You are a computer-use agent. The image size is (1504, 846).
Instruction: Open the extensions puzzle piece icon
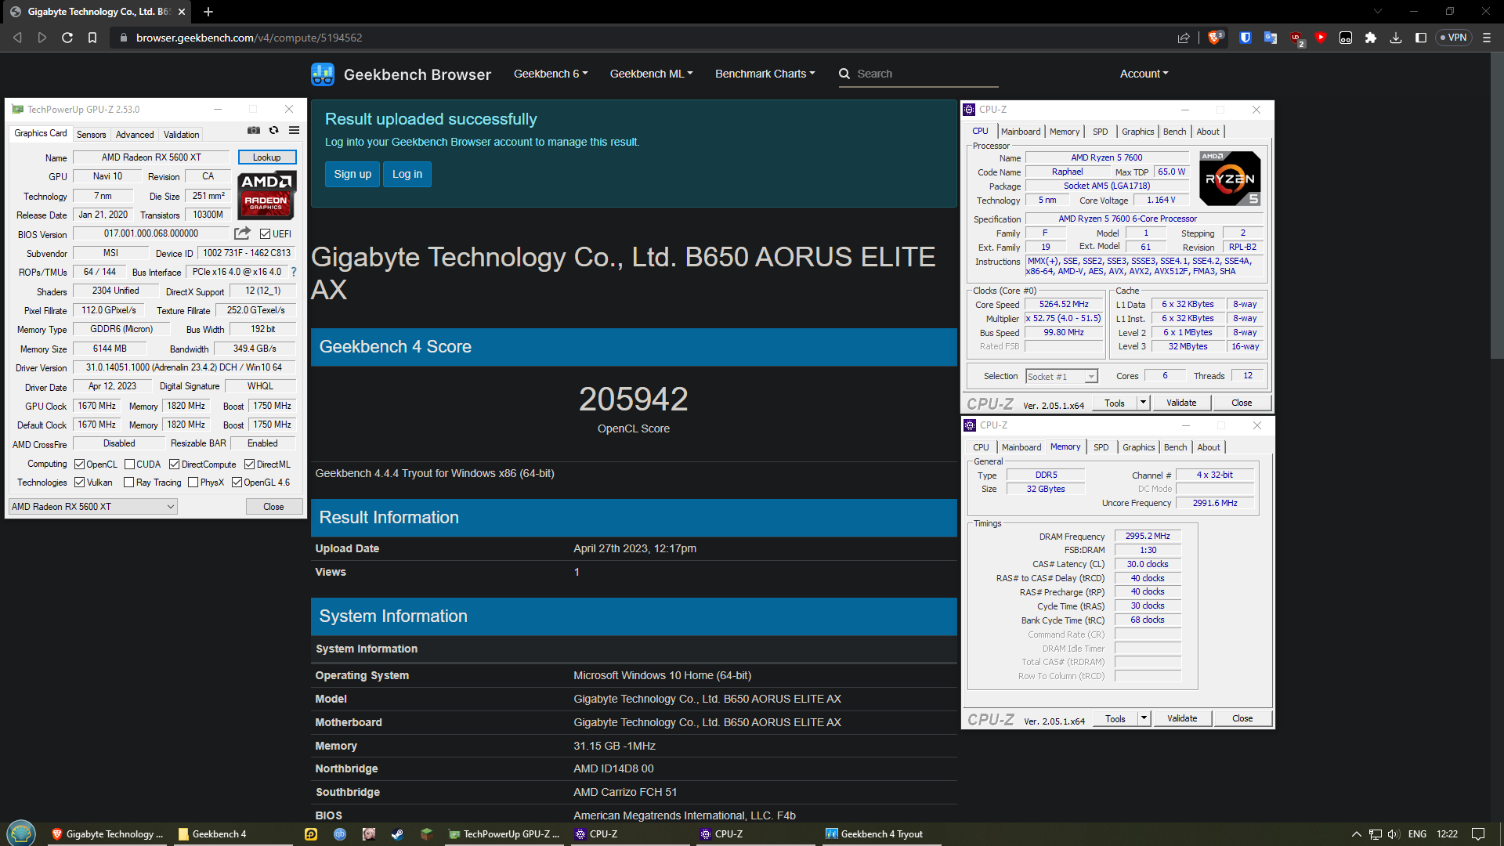1371,38
